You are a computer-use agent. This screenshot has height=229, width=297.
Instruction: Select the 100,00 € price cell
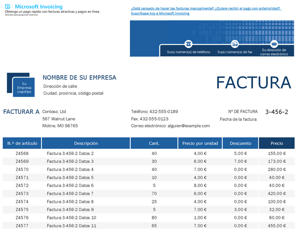pos(277,202)
